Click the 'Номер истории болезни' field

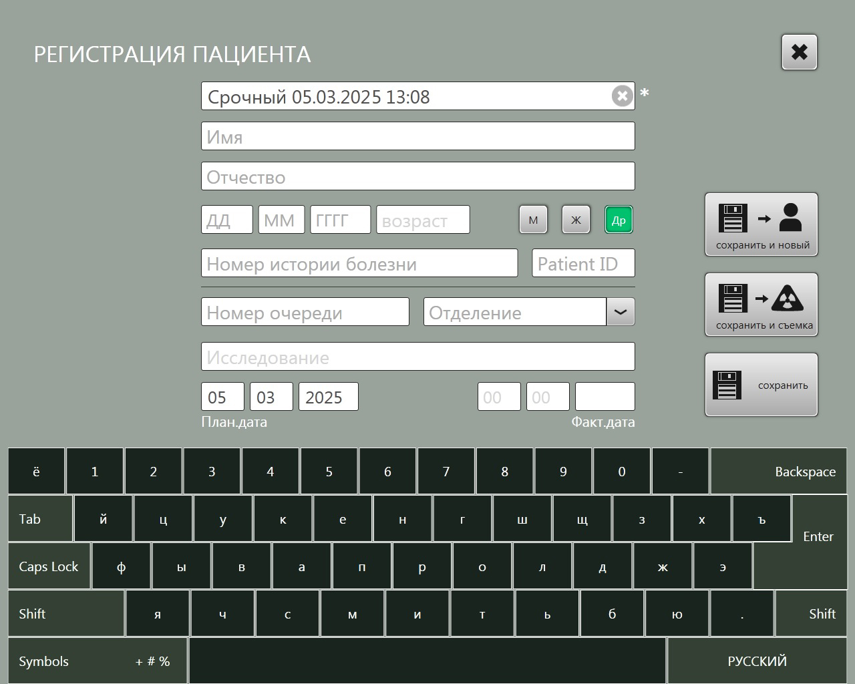359,263
